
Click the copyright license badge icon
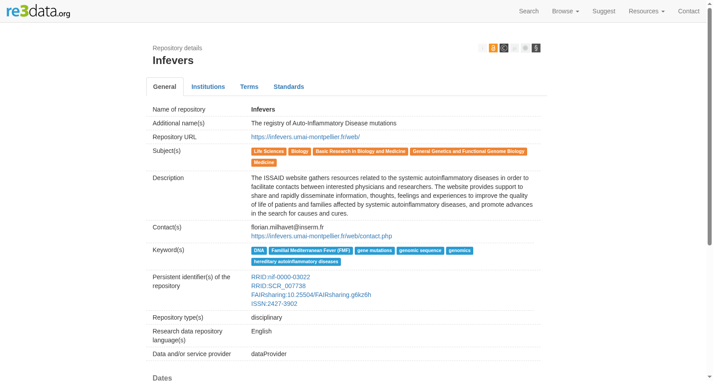[504, 48]
